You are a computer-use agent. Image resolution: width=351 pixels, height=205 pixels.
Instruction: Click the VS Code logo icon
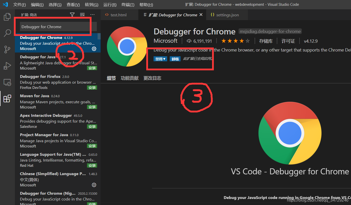click(x=5, y=4)
